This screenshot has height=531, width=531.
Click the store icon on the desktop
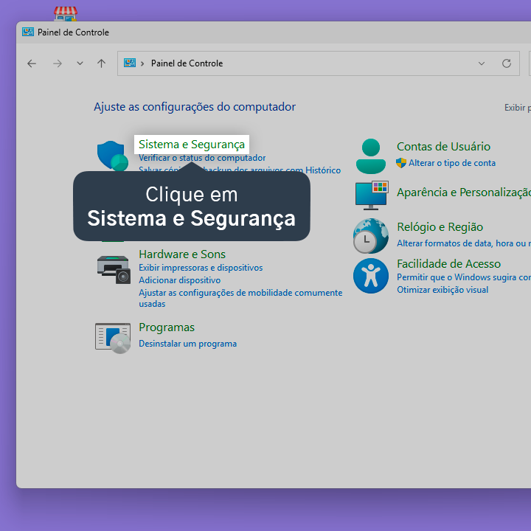coord(66,13)
